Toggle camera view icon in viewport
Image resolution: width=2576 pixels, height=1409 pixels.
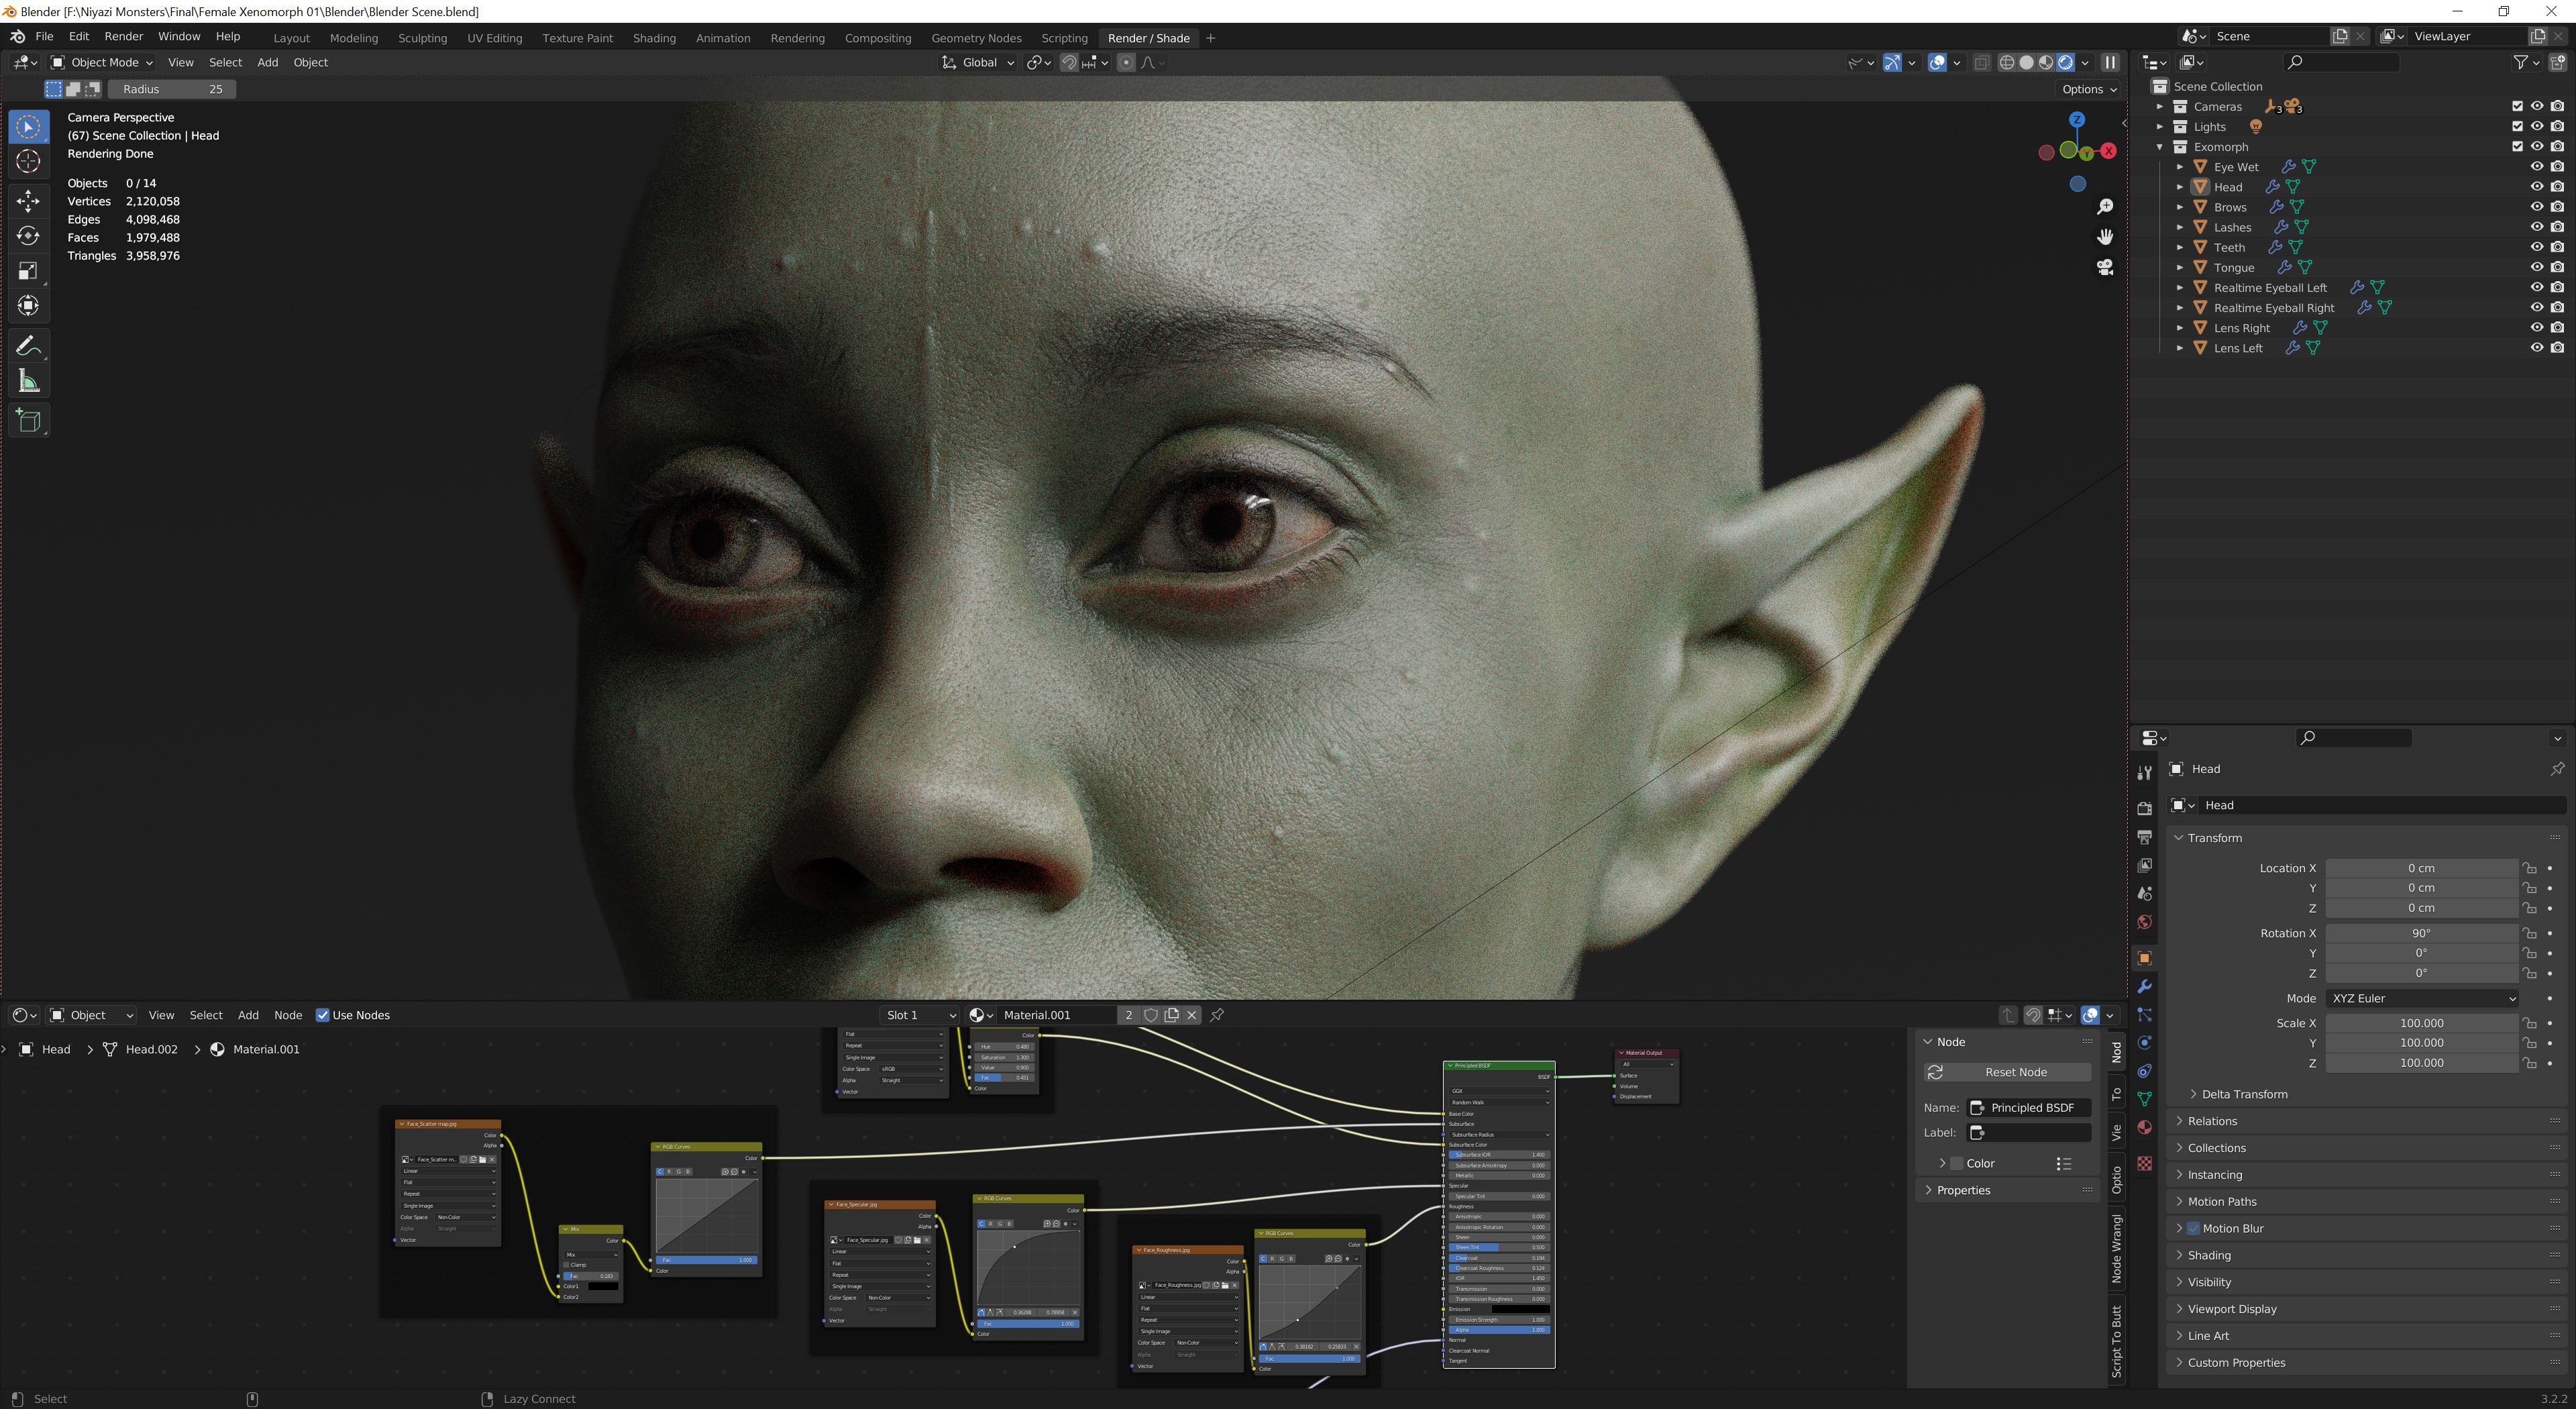pos(2104,267)
